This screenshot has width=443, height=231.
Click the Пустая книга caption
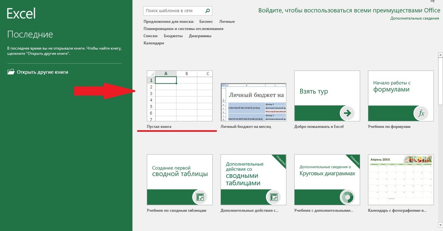[159, 127]
